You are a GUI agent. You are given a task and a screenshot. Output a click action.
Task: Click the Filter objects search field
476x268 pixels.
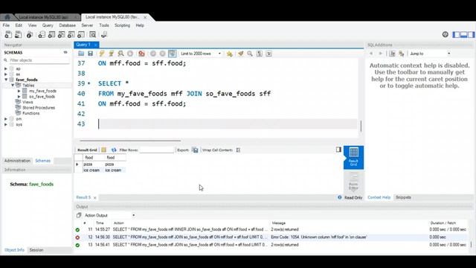click(x=39, y=60)
